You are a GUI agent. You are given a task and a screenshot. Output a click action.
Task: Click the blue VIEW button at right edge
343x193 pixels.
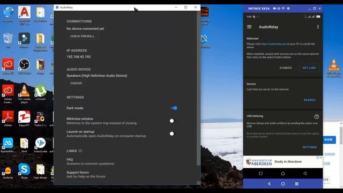(329, 139)
